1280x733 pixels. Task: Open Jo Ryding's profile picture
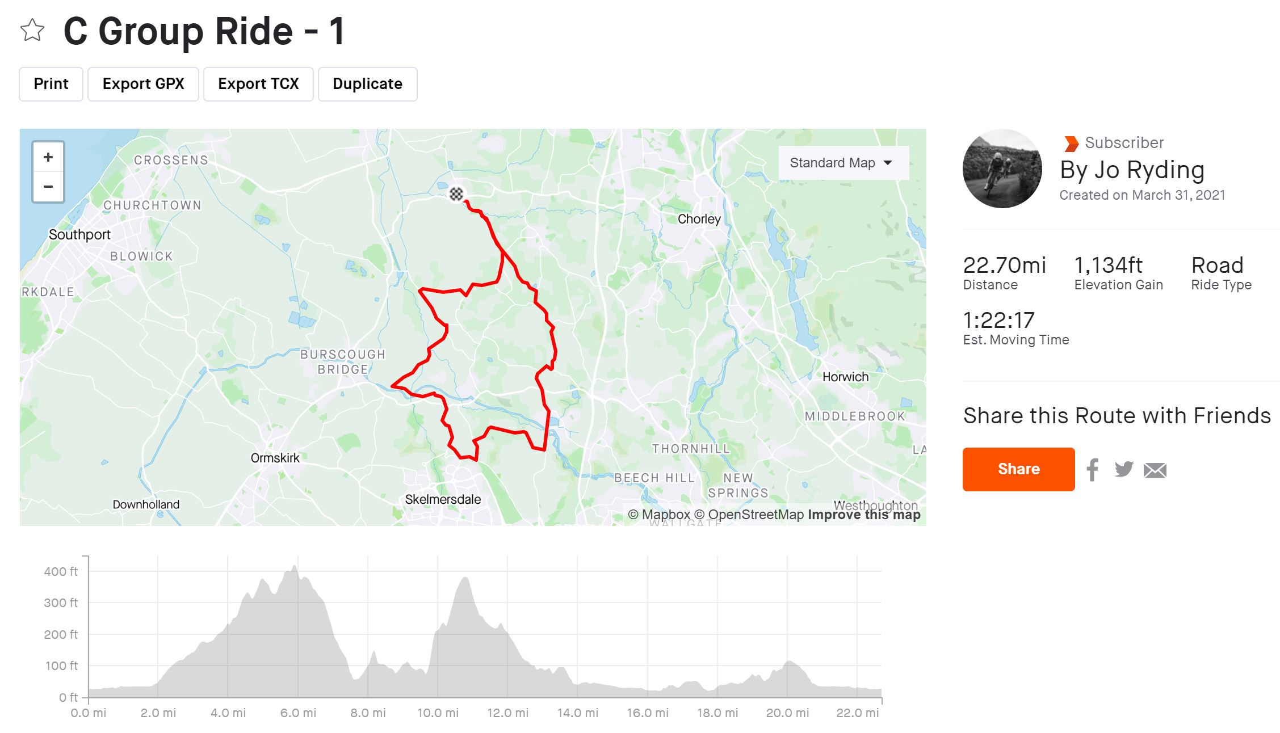[x=1002, y=168]
